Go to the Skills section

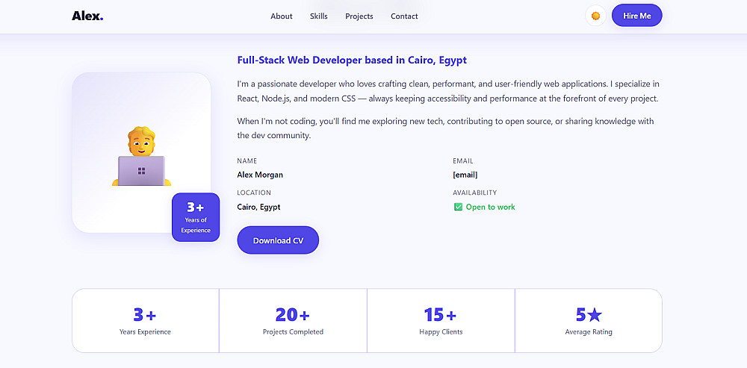tap(319, 16)
